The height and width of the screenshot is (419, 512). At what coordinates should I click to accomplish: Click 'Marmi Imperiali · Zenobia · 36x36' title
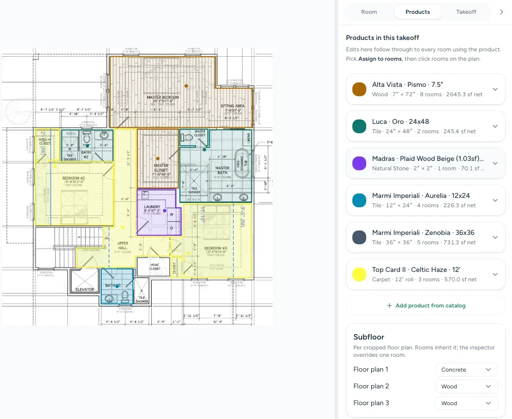point(423,232)
